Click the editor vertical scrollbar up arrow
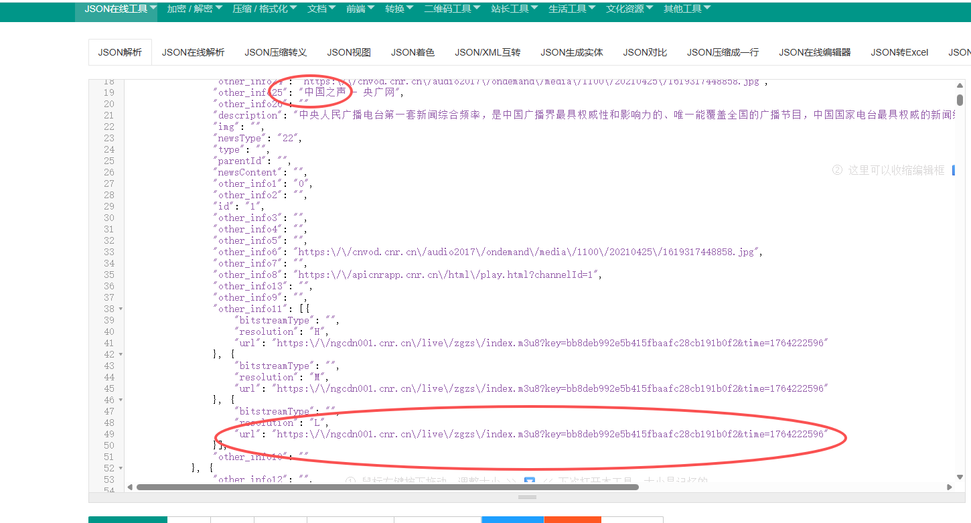Viewport: 971px width, 523px height. tap(959, 85)
